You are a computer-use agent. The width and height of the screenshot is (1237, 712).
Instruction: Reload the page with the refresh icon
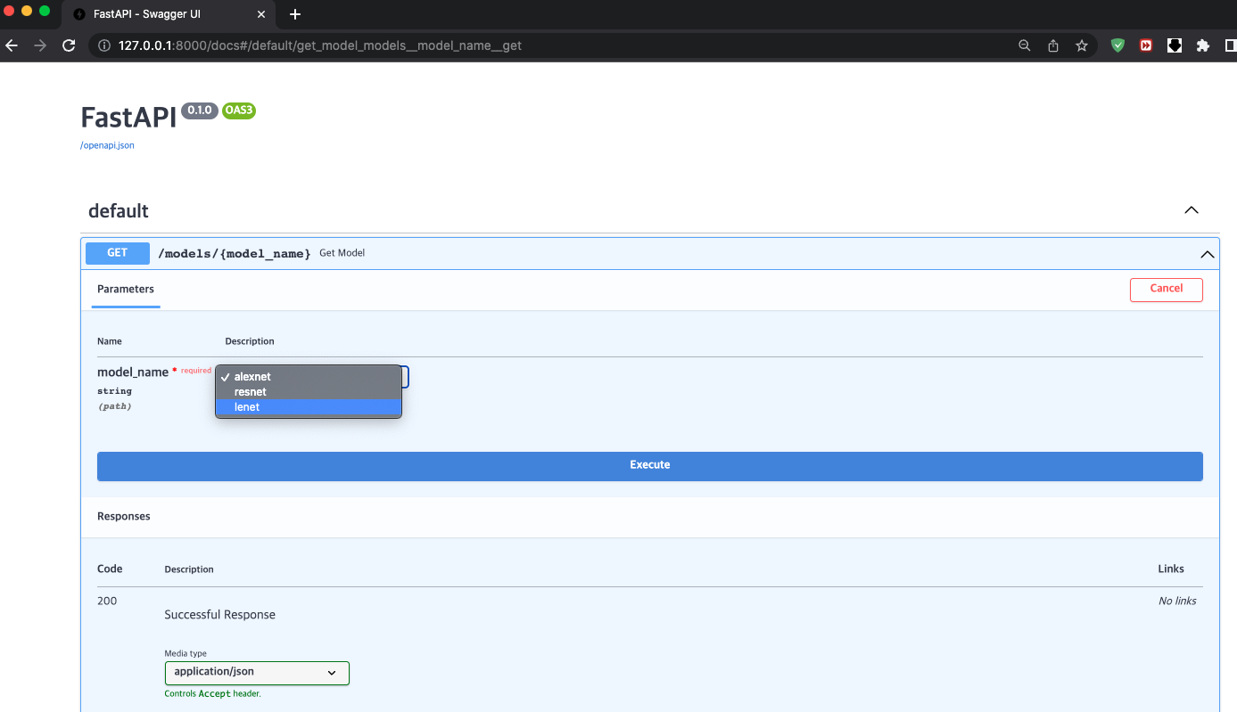(69, 45)
